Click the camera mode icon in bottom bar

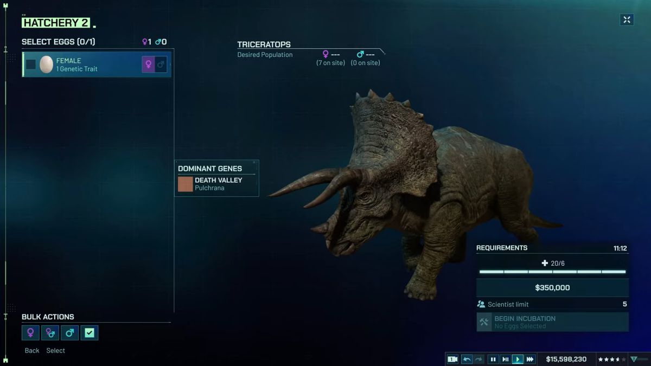pyautogui.click(x=452, y=359)
